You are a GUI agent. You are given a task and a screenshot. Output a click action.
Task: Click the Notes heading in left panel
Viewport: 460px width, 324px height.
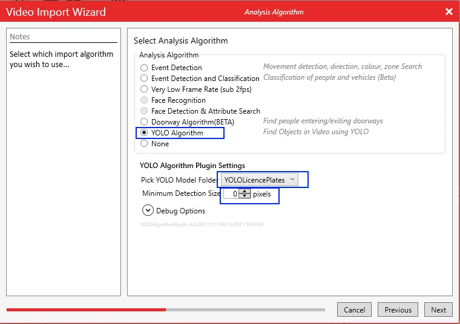click(19, 37)
